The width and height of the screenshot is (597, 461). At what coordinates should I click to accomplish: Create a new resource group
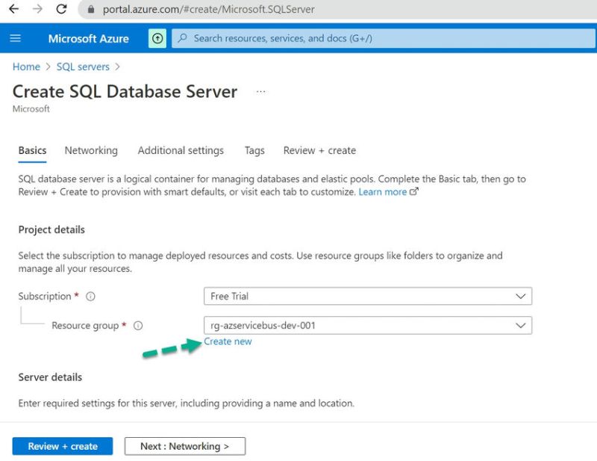coord(228,341)
